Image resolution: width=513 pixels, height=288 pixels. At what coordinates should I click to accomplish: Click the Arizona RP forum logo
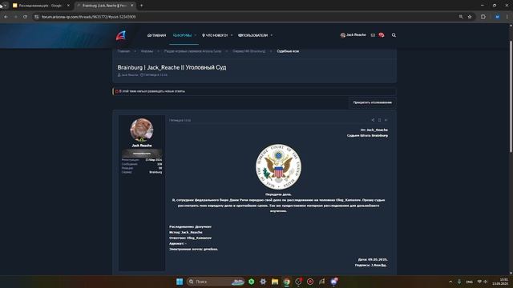(121, 35)
